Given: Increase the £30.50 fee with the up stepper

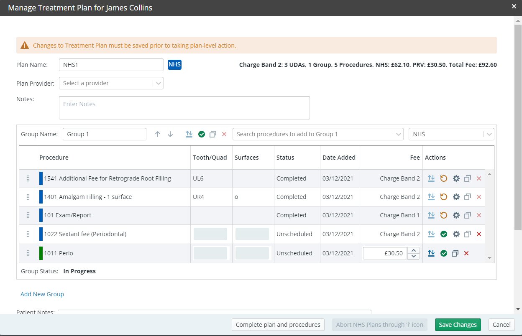Looking at the screenshot, I should tap(414, 250).
